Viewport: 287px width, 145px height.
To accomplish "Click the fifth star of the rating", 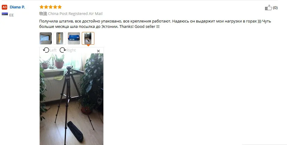I will [x=60, y=7].
